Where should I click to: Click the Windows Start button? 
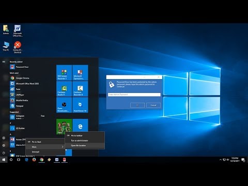click(4, 160)
